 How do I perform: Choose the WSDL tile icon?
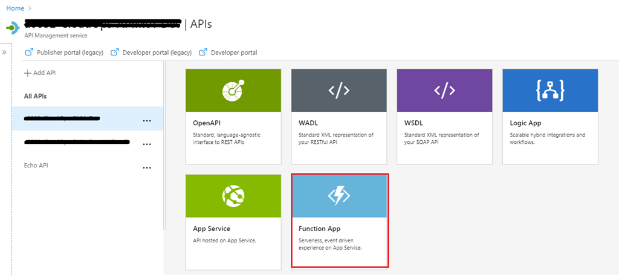tap(444, 90)
